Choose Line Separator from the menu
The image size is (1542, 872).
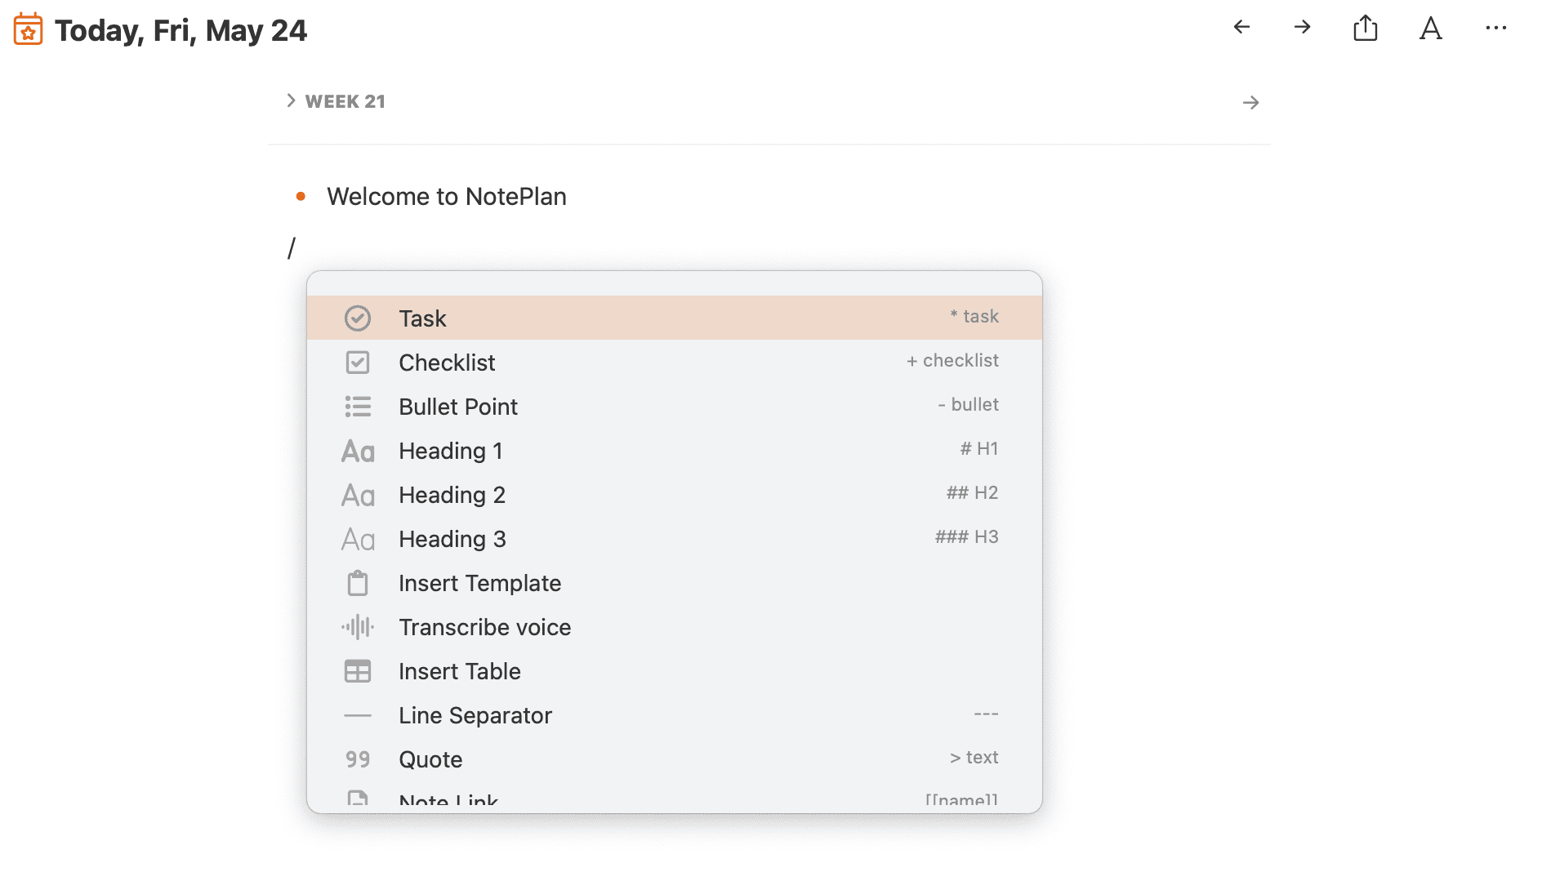click(475, 714)
